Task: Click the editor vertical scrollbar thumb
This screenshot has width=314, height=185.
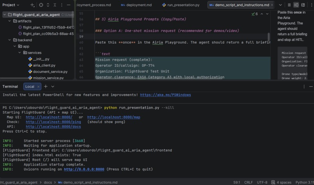Action: click(x=268, y=37)
